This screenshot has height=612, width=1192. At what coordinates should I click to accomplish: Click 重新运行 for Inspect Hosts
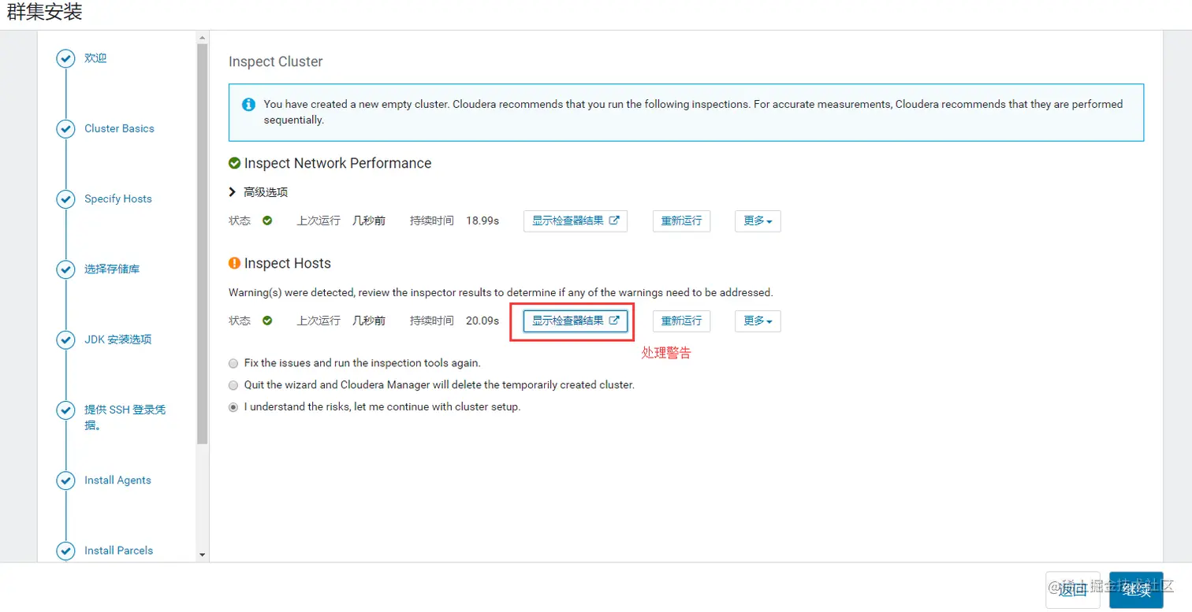(x=681, y=321)
